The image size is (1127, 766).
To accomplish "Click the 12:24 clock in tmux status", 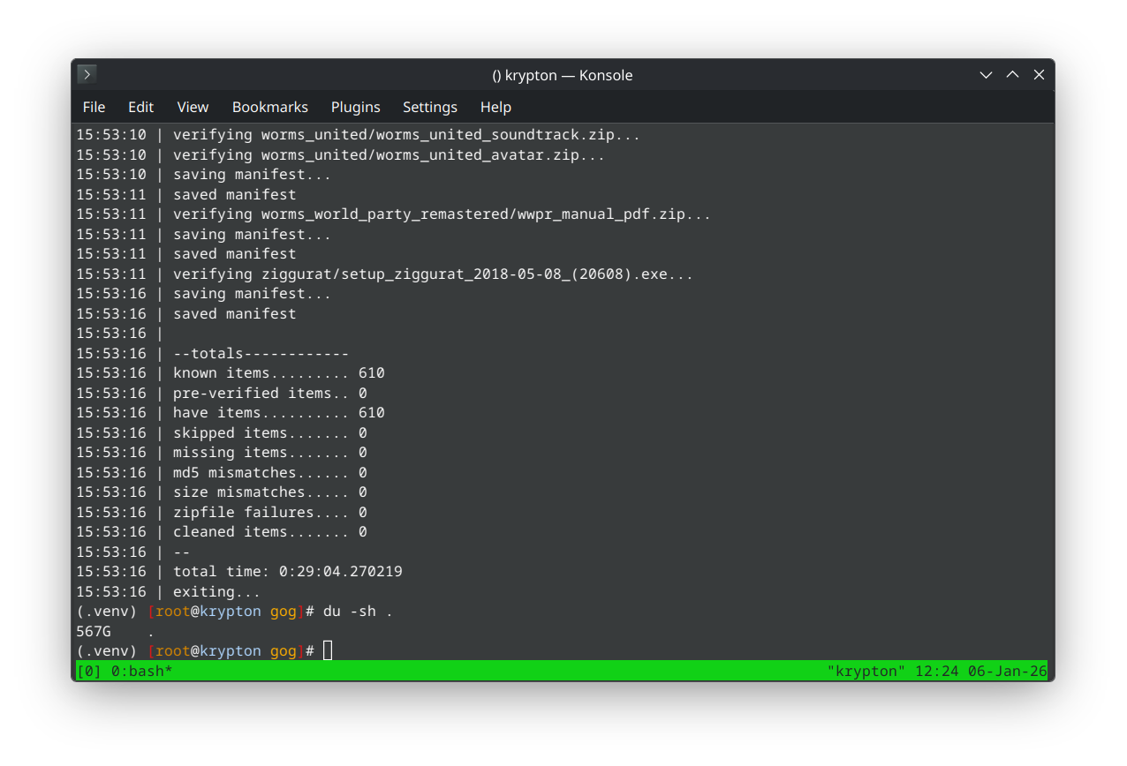I will pos(932,671).
